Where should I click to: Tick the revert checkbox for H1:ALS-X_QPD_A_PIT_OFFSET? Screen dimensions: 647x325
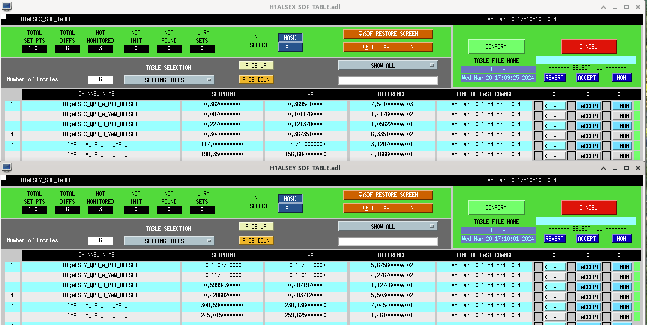(x=538, y=106)
